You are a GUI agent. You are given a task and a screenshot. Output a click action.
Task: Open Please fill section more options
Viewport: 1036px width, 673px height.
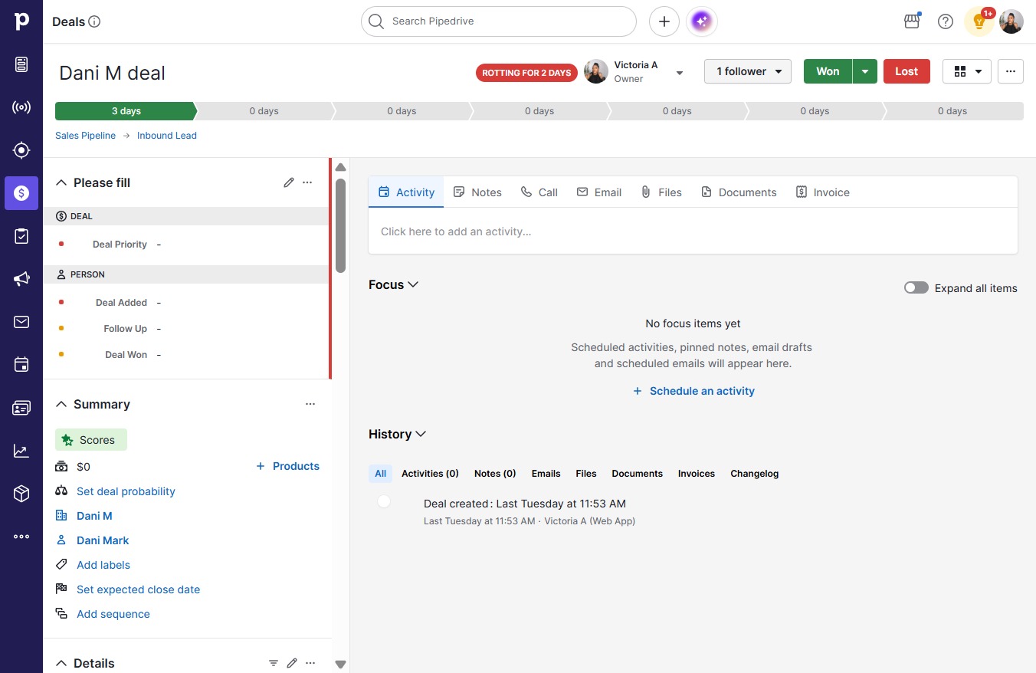click(307, 182)
